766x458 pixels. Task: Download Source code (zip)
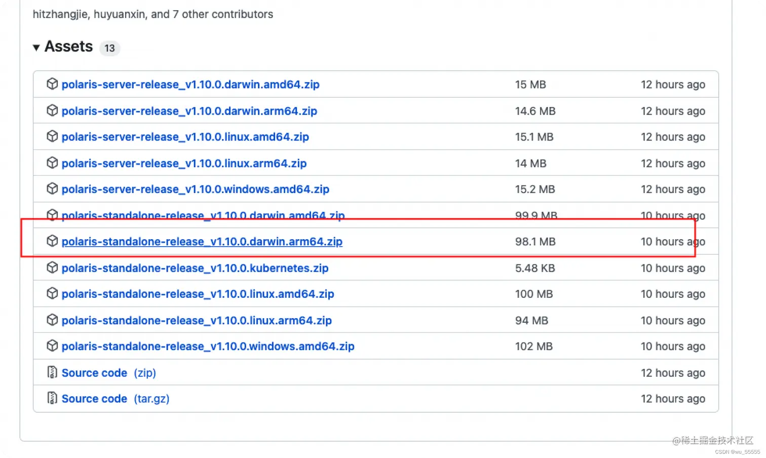[109, 373]
